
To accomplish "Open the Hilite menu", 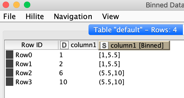I will 35,16.
